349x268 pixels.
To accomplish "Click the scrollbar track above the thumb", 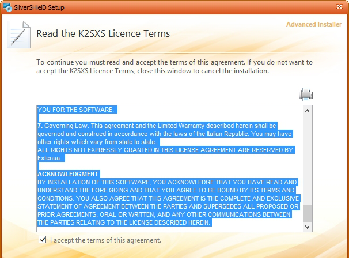I will pyautogui.click(x=307, y=160).
